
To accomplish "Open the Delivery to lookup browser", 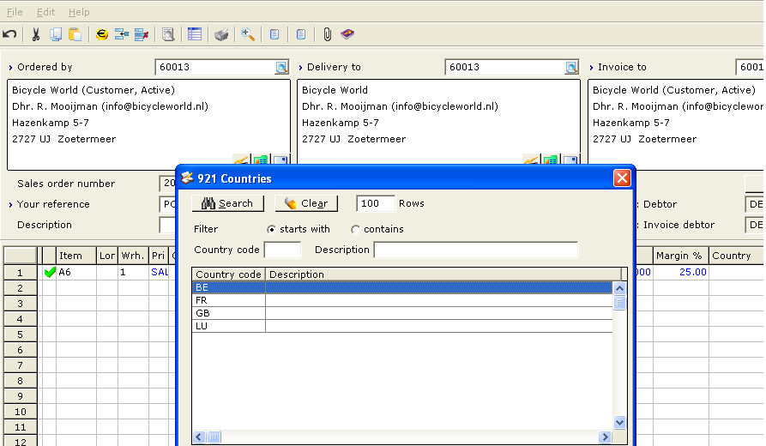I will 571,67.
